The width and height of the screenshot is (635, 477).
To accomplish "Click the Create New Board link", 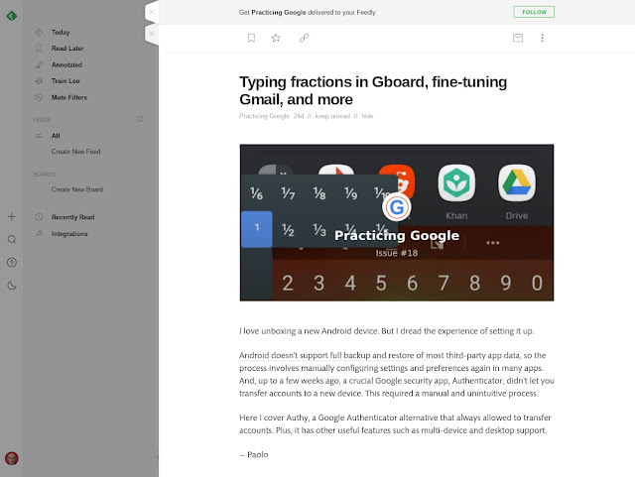I will pos(77,189).
